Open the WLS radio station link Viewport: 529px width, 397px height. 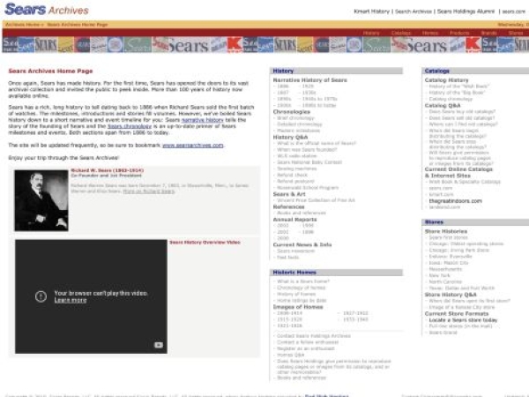coord(297,156)
